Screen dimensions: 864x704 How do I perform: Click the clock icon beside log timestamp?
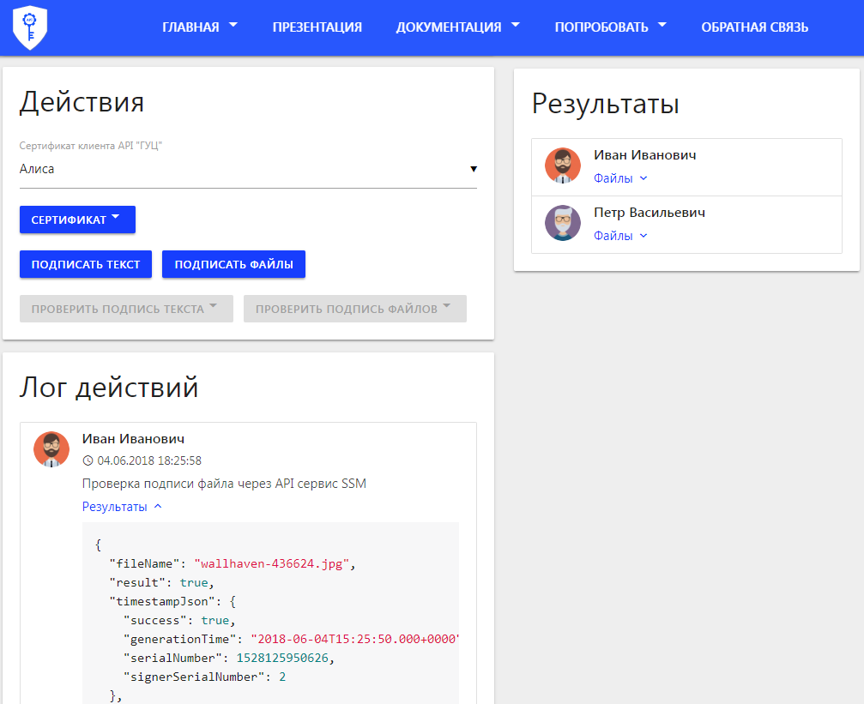click(88, 461)
